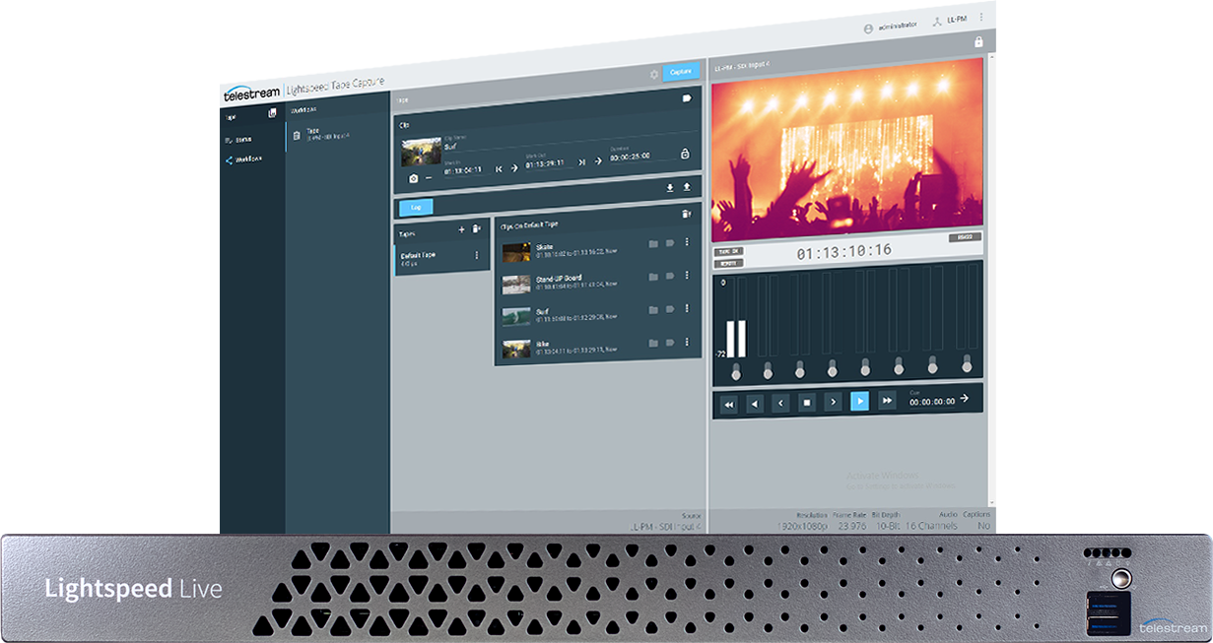The image size is (1213, 643).
Task: Click the tag icon on the Surf clip
Action: click(x=670, y=309)
